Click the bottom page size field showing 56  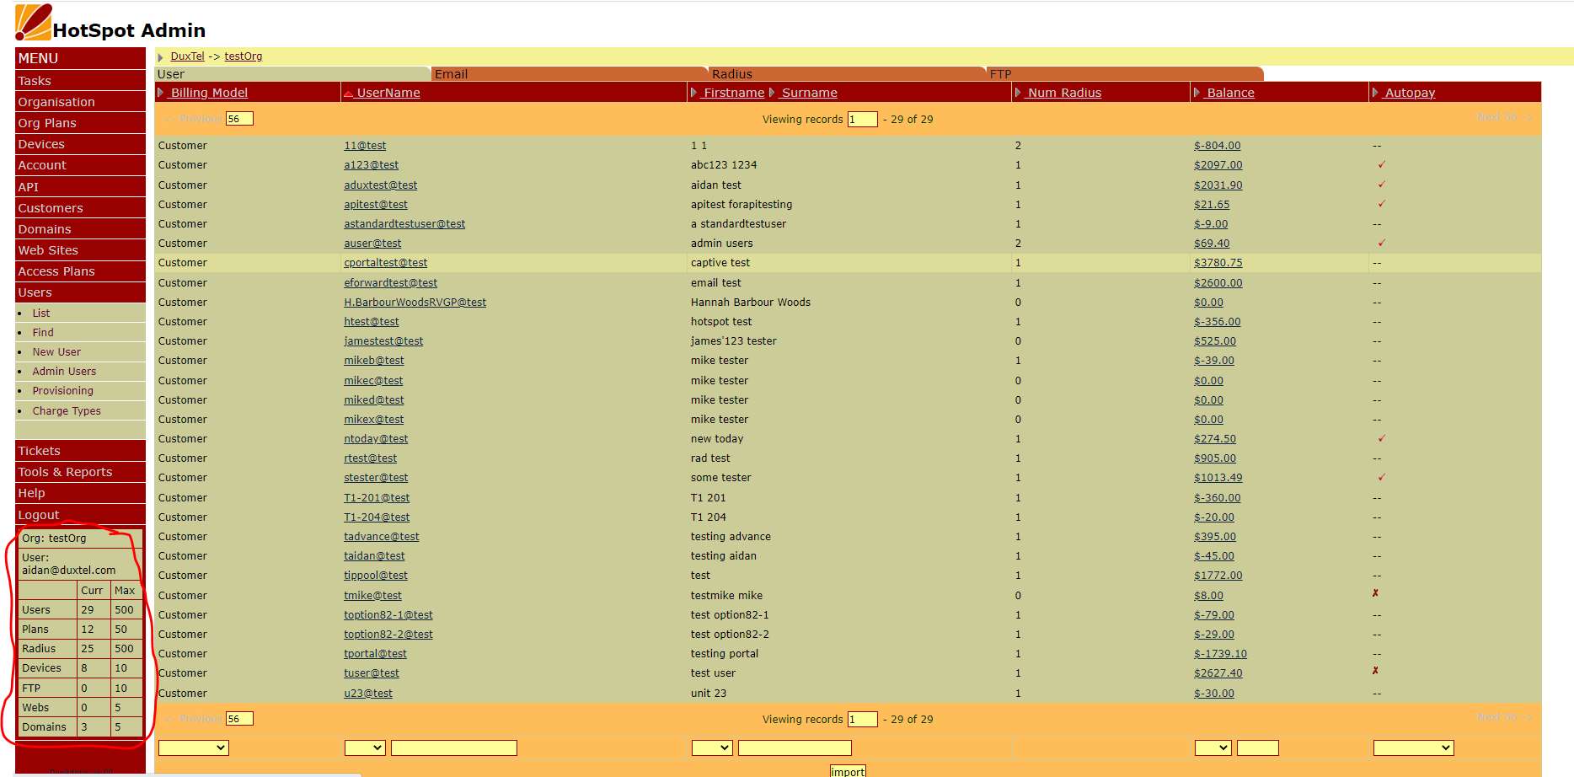(x=239, y=719)
